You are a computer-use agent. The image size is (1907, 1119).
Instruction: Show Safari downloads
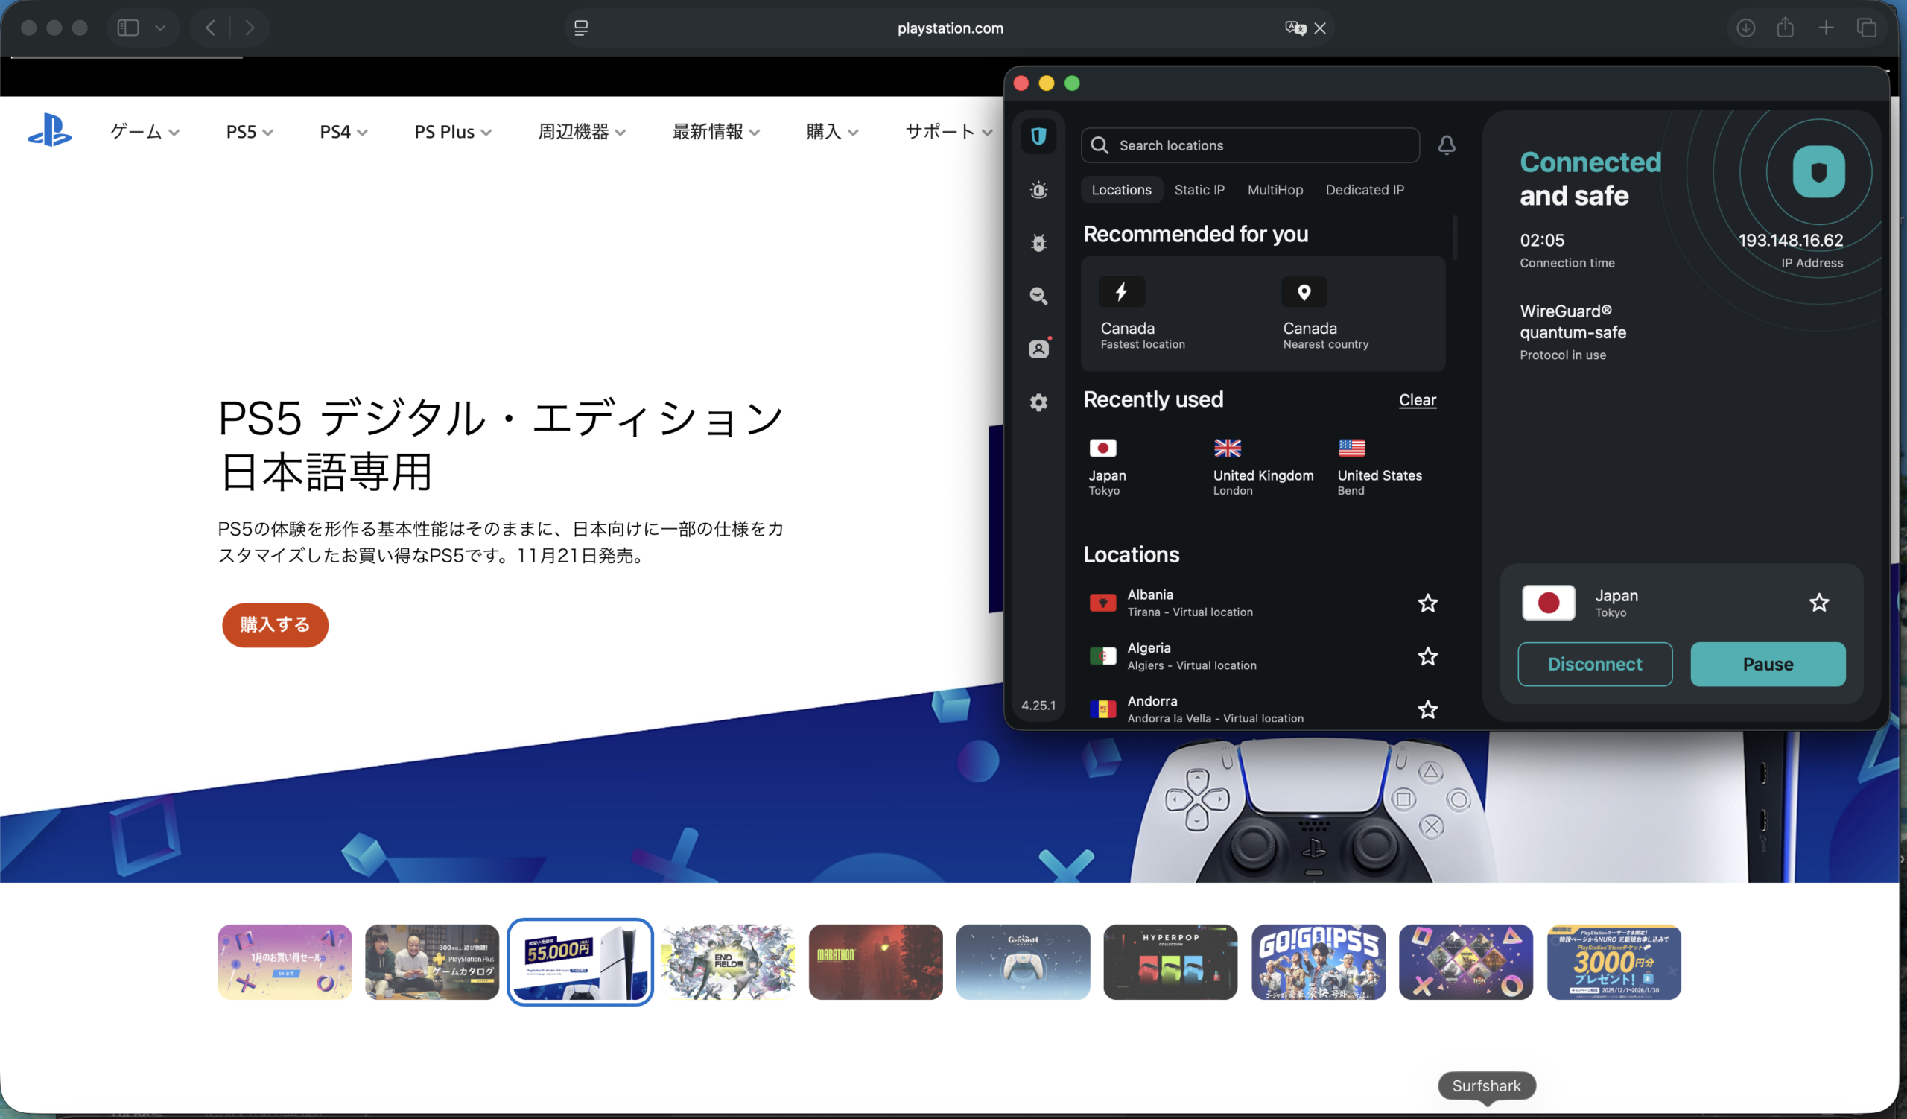pos(1745,28)
